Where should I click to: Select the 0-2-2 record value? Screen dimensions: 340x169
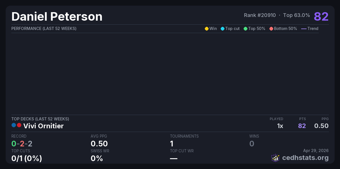(22, 144)
